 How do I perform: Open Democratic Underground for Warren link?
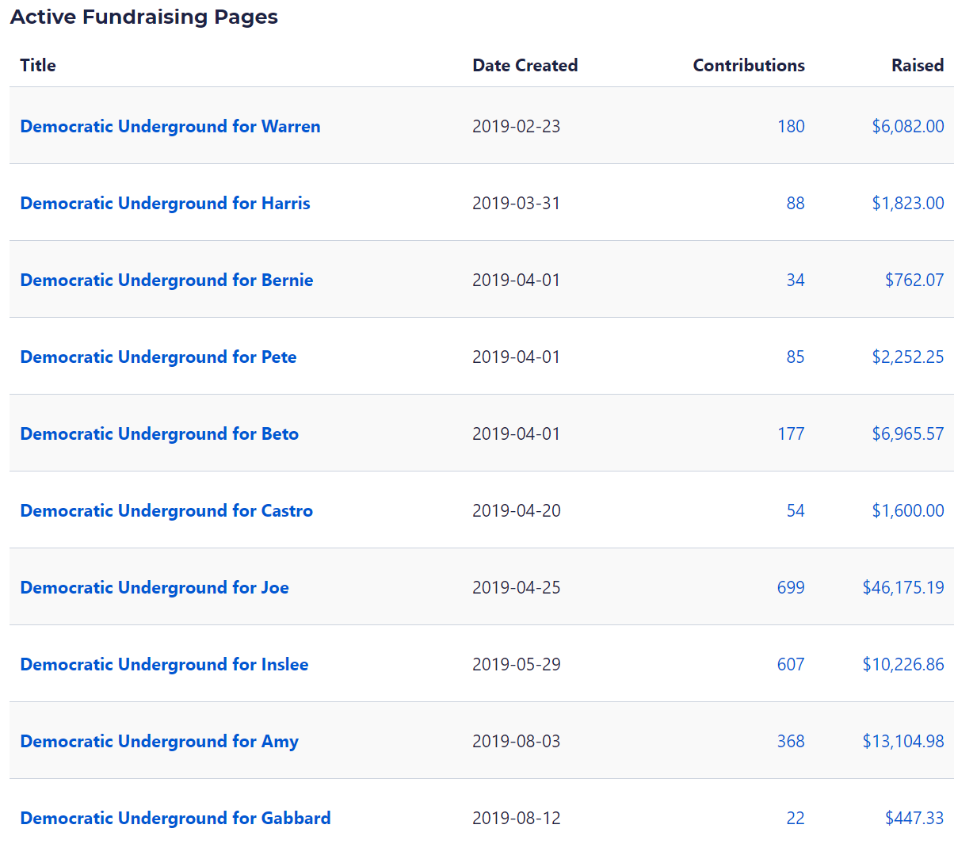[x=170, y=127]
